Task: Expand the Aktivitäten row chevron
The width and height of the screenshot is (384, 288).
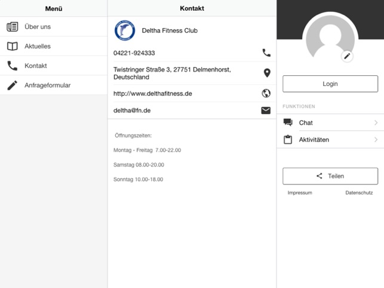Action: (376, 140)
